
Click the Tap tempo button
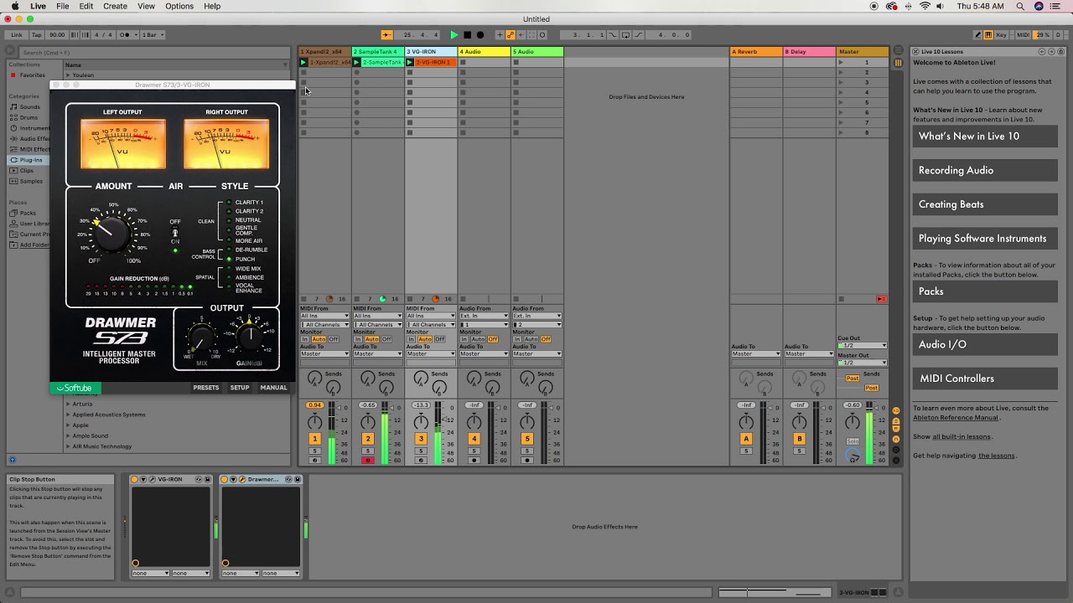tap(37, 34)
